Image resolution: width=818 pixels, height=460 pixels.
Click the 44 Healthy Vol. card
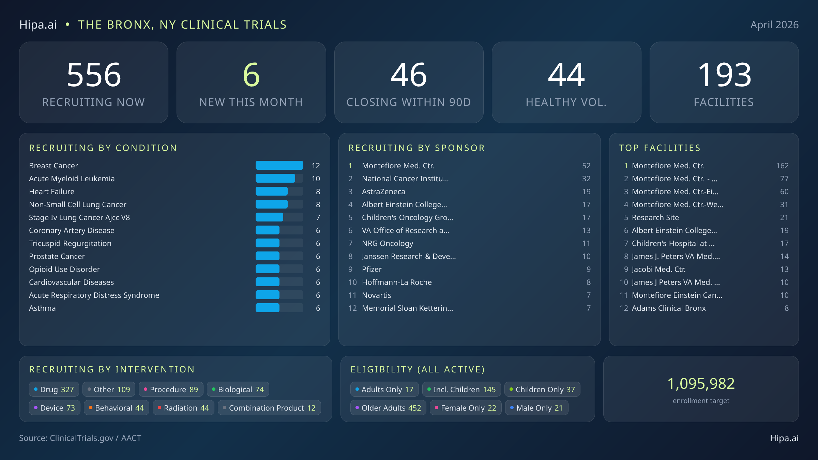coord(566,82)
